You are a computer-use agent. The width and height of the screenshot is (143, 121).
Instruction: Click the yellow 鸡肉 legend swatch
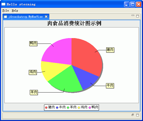(x=79, y=108)
